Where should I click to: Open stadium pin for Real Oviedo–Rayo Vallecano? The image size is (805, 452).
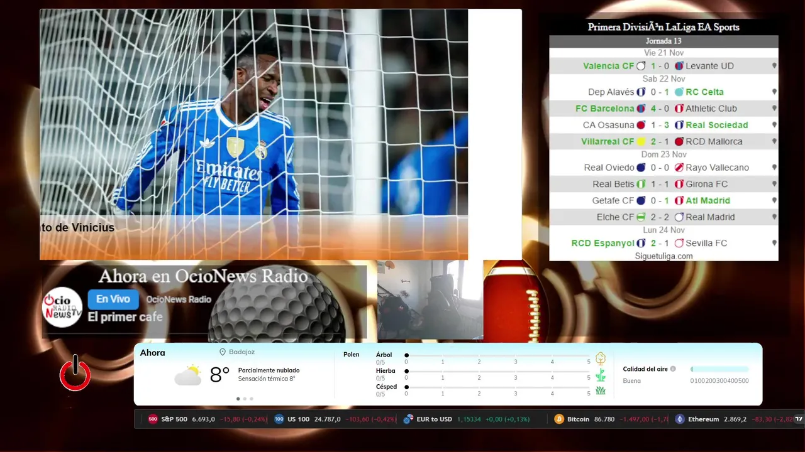774,168
